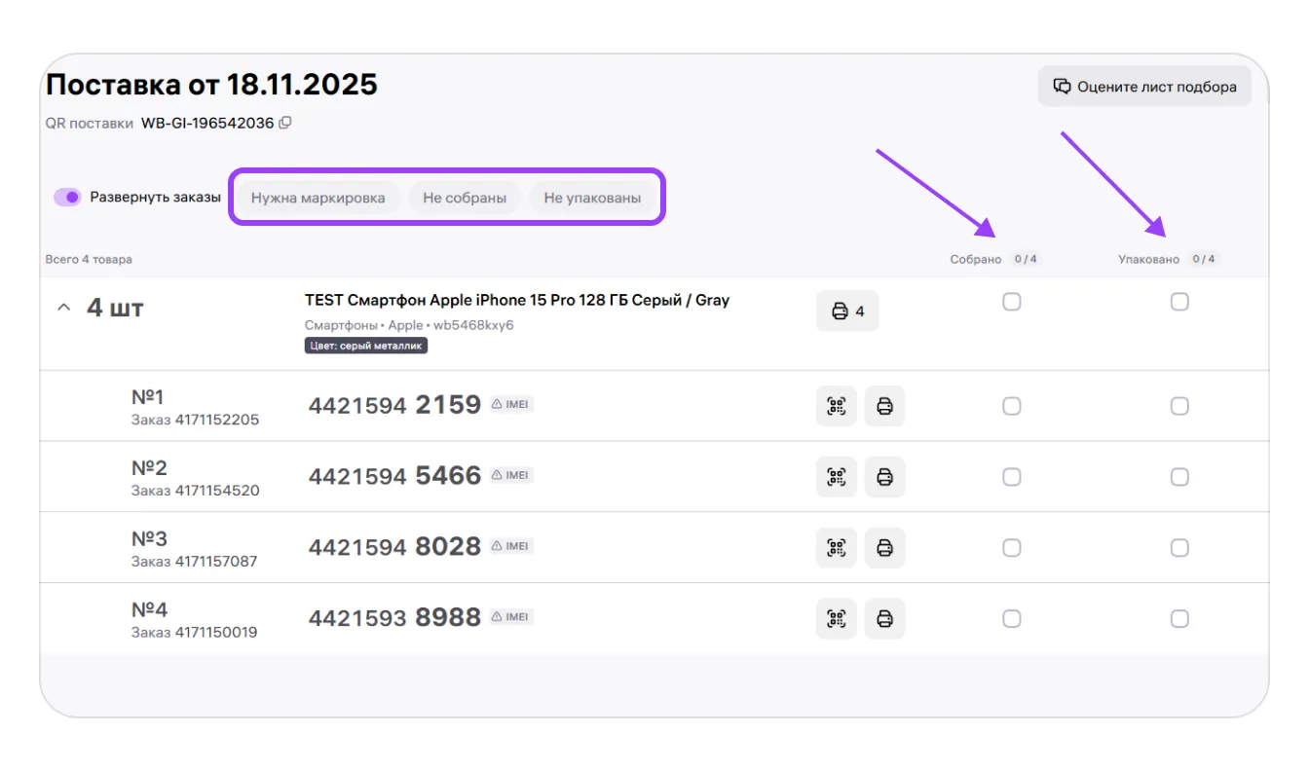Mark order №1 as Собрано
This screenshot has width=1309, height=771.
tap(1012, 406)
